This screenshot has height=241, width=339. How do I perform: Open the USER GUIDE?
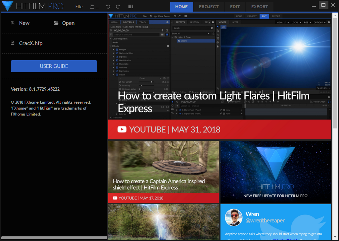click(54, 66)
